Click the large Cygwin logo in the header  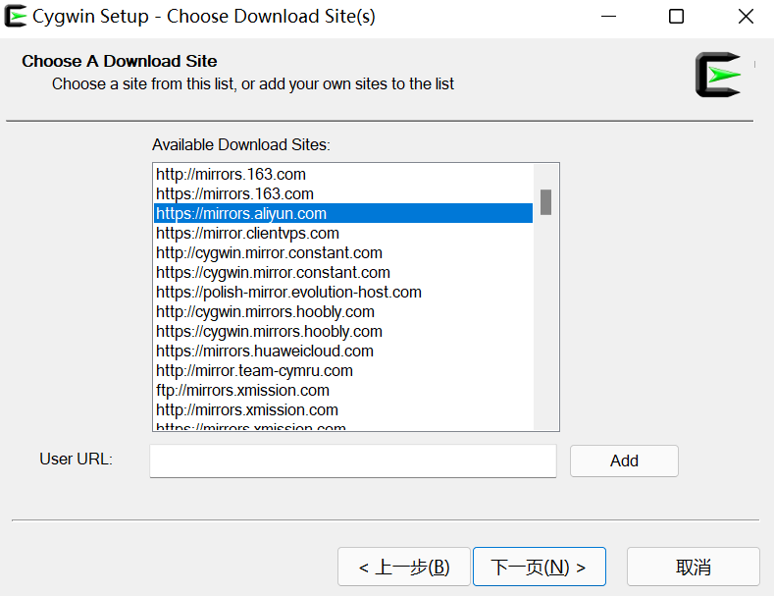click(718, 75)
